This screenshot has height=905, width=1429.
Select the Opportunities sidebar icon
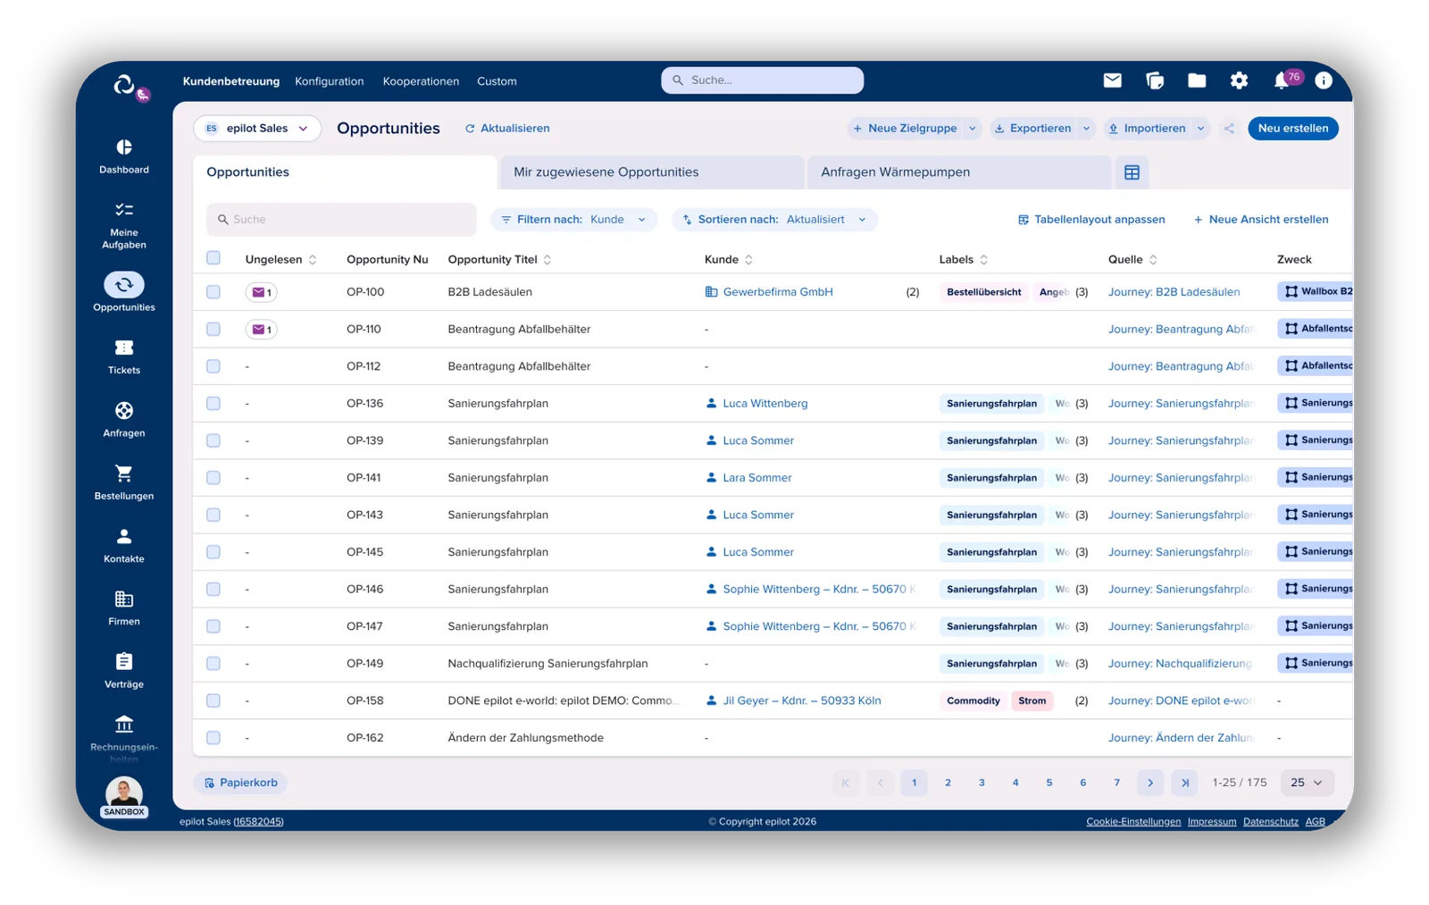(x=124, y=285)
